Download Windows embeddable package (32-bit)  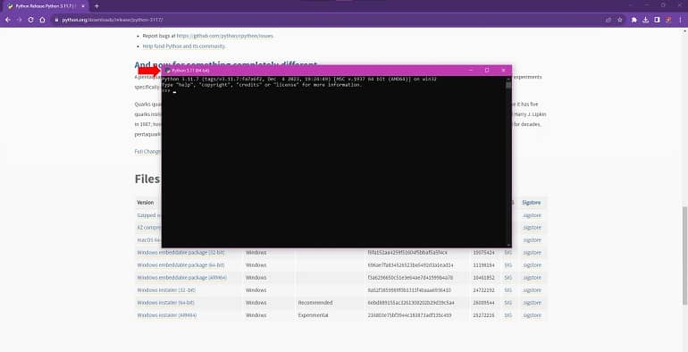pos(180,253)
